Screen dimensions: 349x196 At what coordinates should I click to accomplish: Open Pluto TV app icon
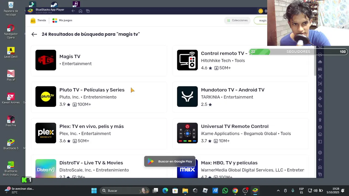(46, 97)
